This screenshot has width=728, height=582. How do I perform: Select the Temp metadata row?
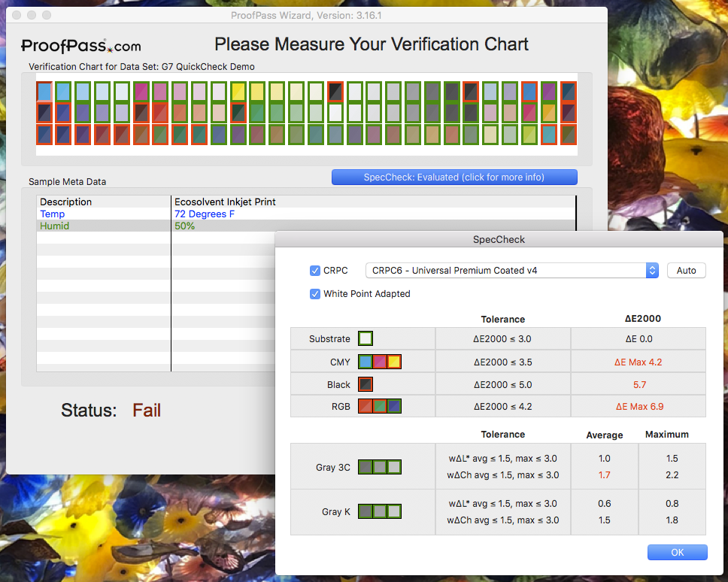coord(306,214)
